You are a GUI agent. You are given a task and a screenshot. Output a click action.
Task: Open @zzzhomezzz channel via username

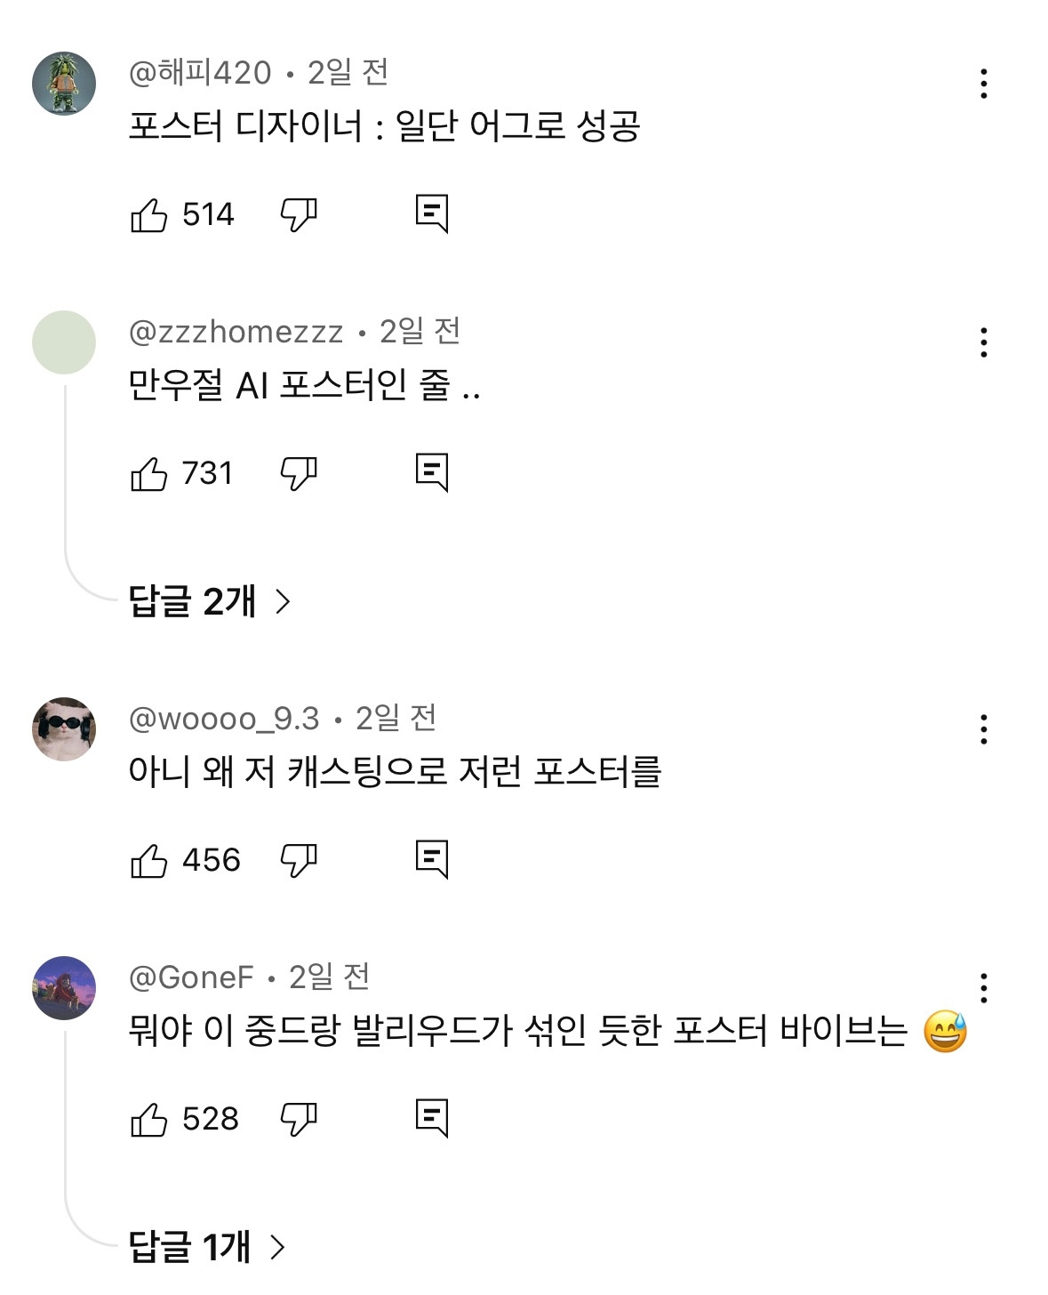[x=236, y=332]
